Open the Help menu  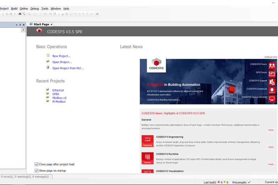66,8
